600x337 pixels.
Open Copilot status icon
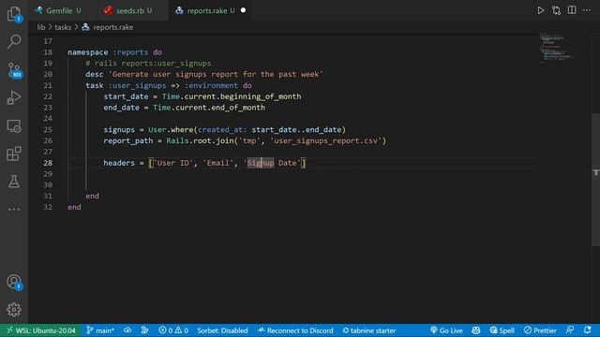pyautogui.click(x=476, y=330)
